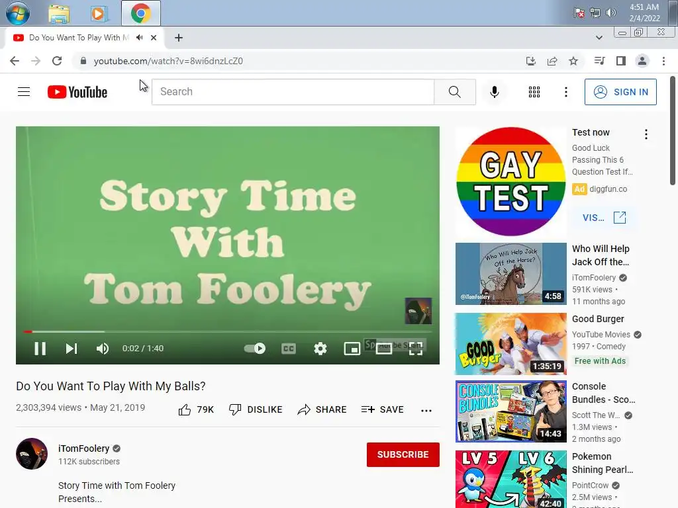The image size is (678, 508).
Task: Reload the page
Action: (57, 61)
